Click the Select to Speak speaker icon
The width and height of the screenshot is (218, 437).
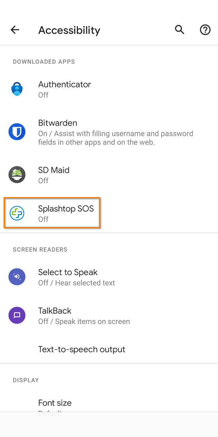(17, 277)
